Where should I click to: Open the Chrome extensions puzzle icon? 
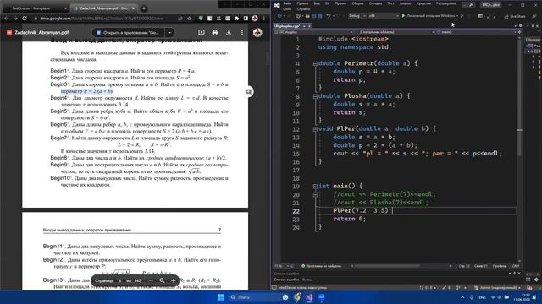pyautogui.click(x=237, y=19)
